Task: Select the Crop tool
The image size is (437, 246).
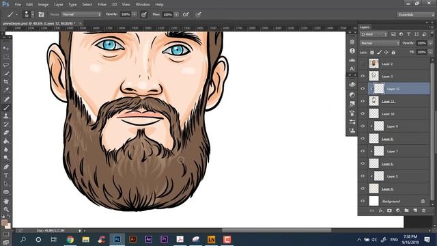Action: click(x=6, y=82)
